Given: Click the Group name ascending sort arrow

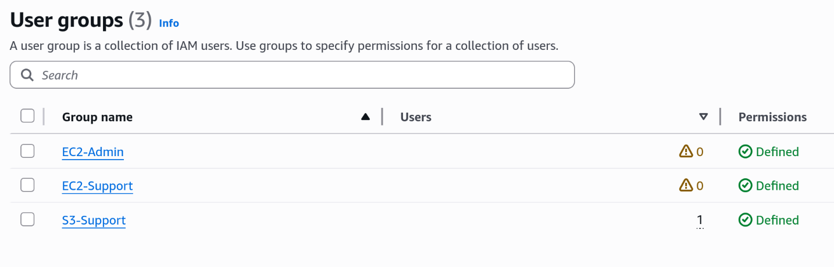Looking at the screenshot, I should click(x=365, y=117).
